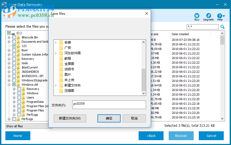Expand the 河东软件园 folder in dialog
231x145 pixels.
coord(56,53)
